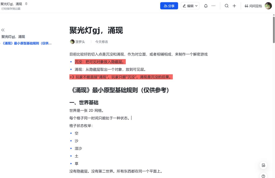Viewport: 275px width, 178px height.
Task: Click the search magnifier icon
Action: (227, 6)
